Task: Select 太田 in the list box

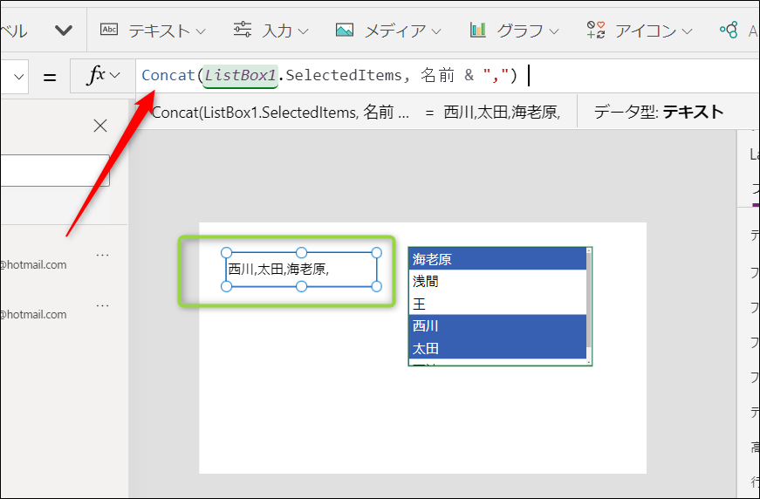Action: (497, 348)
